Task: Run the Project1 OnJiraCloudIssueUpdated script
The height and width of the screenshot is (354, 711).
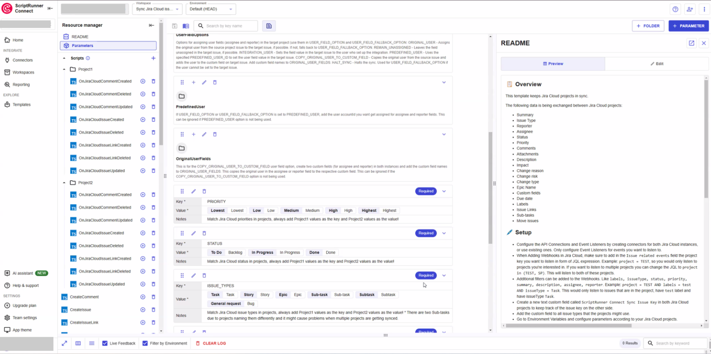Action: pyautogui.click(x=143, y=171)
